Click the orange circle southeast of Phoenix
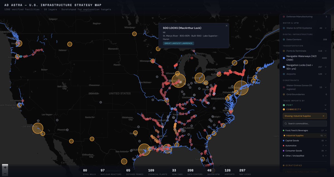Viewport: 334px width, 177px height. [71, 141]
